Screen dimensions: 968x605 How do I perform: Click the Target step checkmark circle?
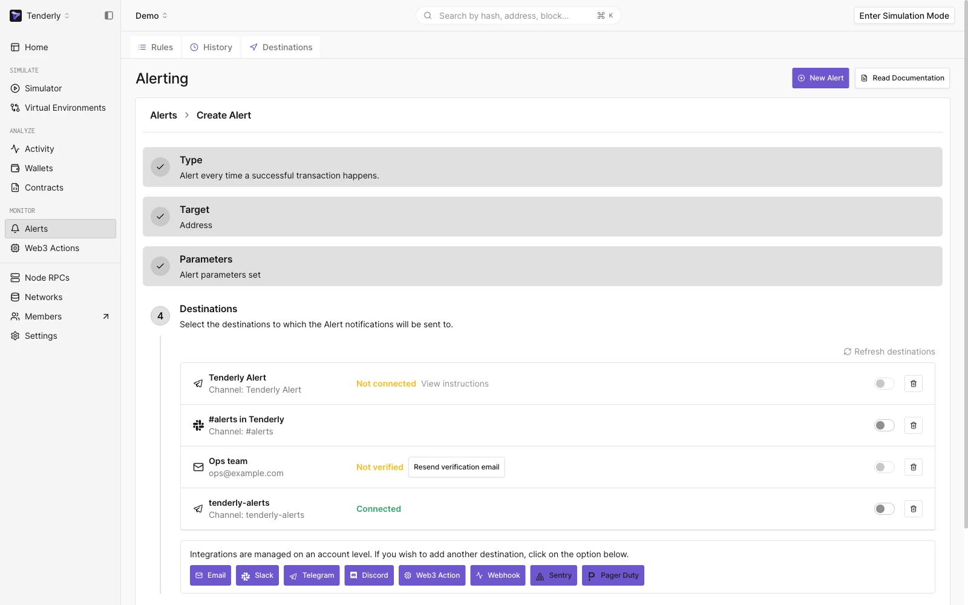[x=160, y=217]
